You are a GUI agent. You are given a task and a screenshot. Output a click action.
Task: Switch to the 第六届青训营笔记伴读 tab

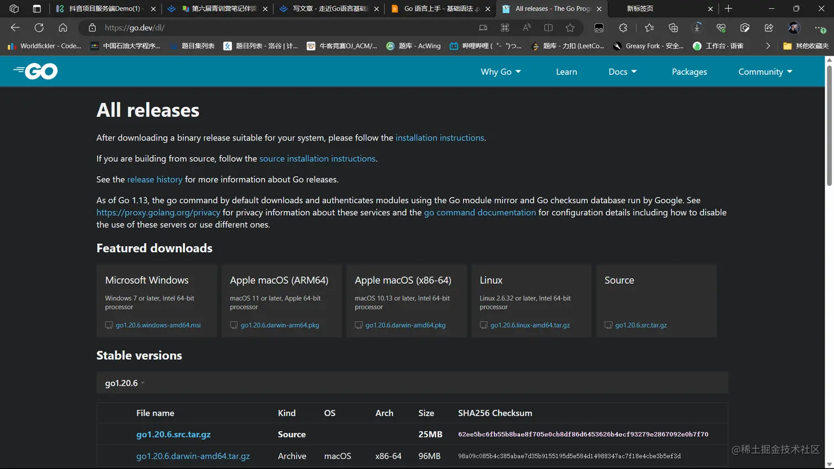pos(218,9)
